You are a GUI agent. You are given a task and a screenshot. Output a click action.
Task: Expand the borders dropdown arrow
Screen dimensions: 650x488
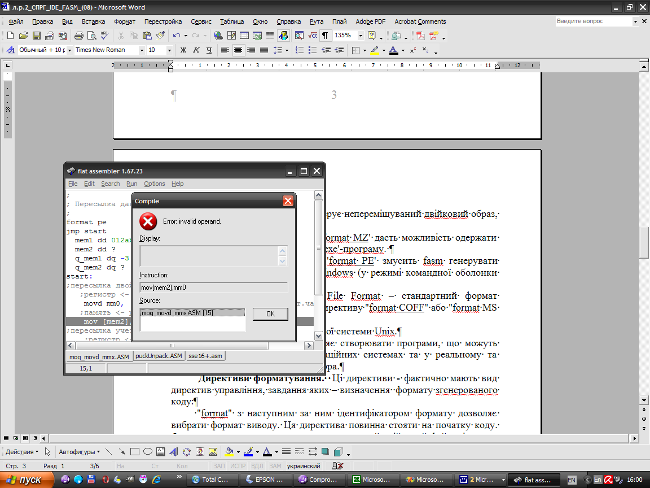[364, 51]
